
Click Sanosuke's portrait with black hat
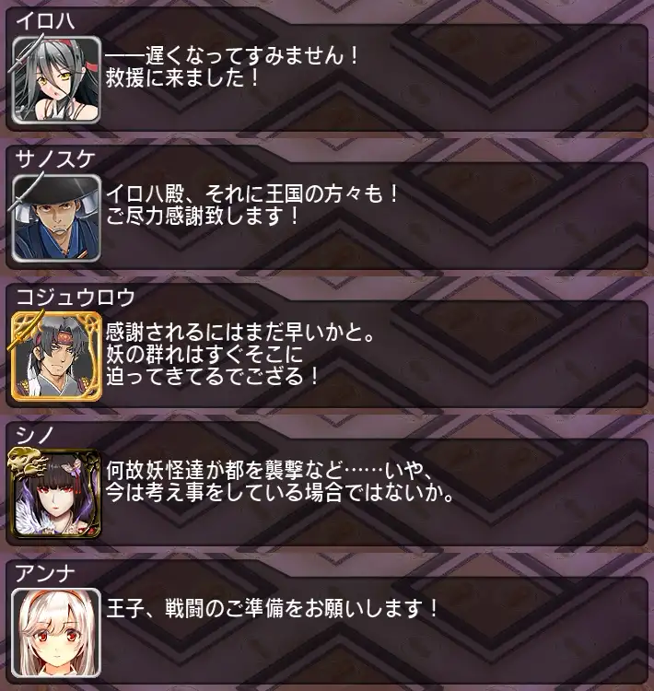click(x=56, y=218)
